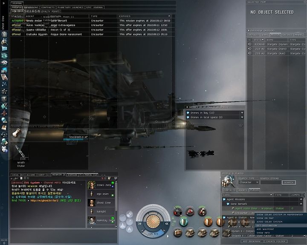Activate the red drone module in HUD
Image resolution: width=307 pixels, height=245 pixels.
click(190, 211)
